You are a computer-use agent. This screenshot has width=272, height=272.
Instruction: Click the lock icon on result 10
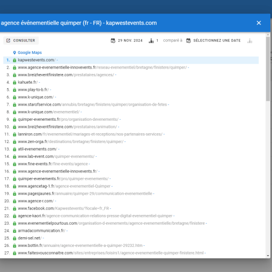point(15,127)
